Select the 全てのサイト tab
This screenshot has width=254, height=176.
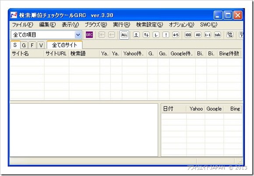pyautogui.click(x=64, y=45)
